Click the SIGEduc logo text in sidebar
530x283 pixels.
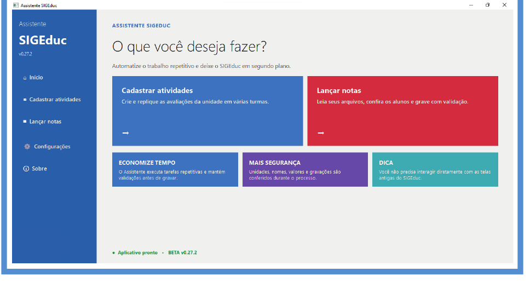[x=43, y=41]
